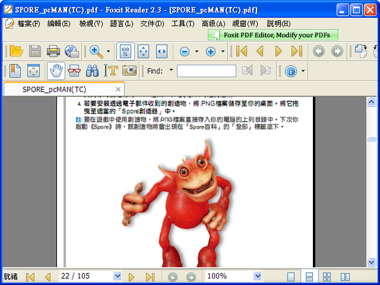The height and width of the screenshot is (285, 380).
Task: Open the 檢視(V) menu
Action: [91, 23]
